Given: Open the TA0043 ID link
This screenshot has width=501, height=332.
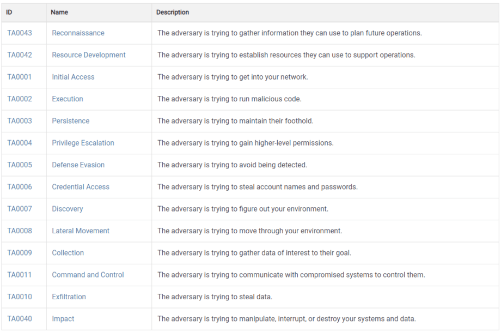Looking at the screenshot, I should pyautogui.click(x=20, y=33).
